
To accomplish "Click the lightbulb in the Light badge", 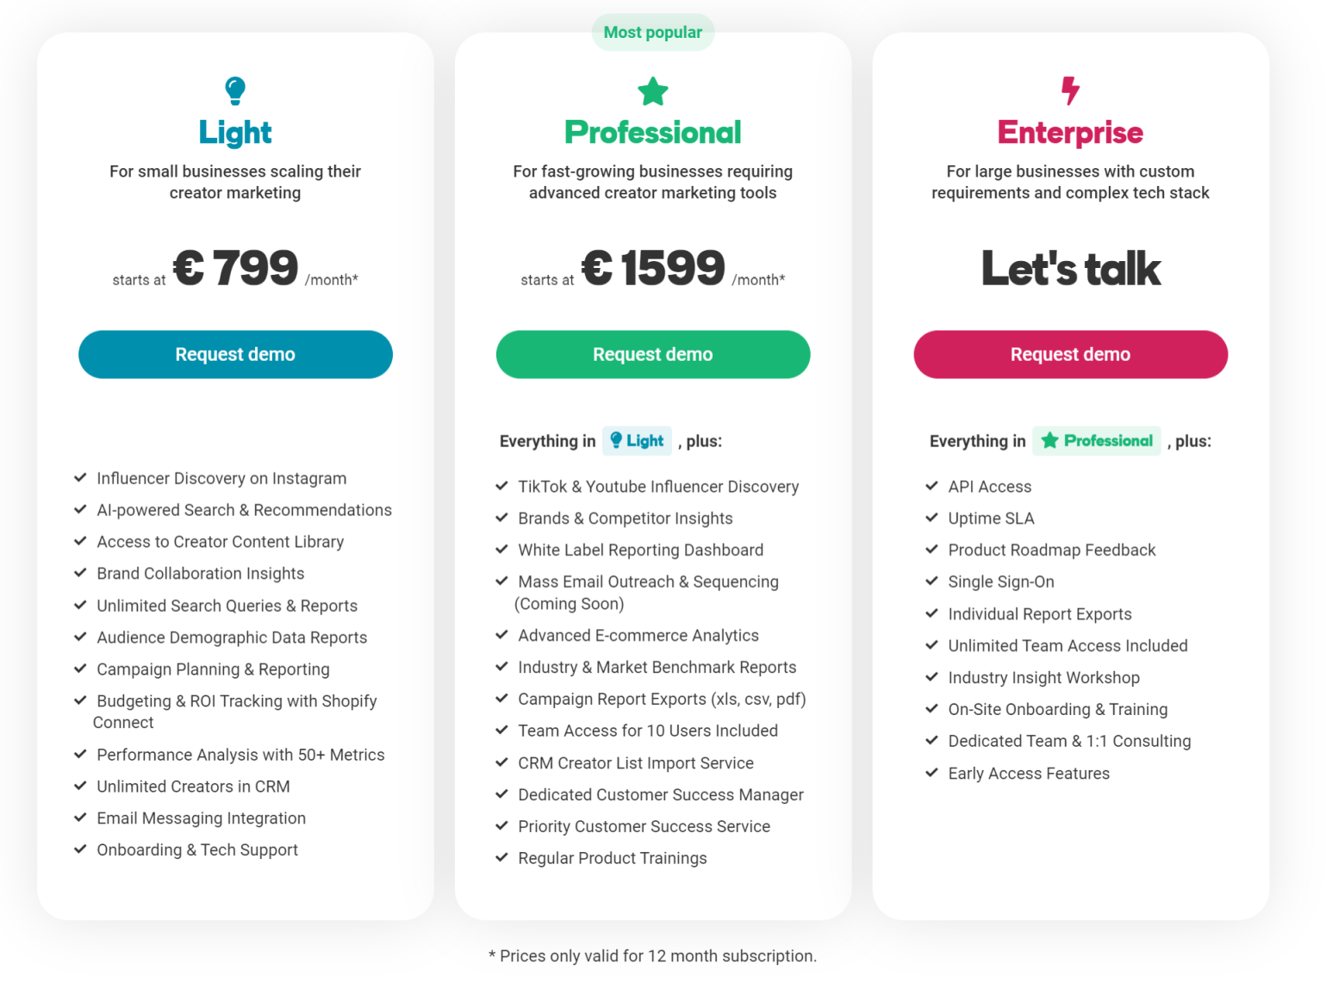I will pyautogui.click(x=616, y=440).
